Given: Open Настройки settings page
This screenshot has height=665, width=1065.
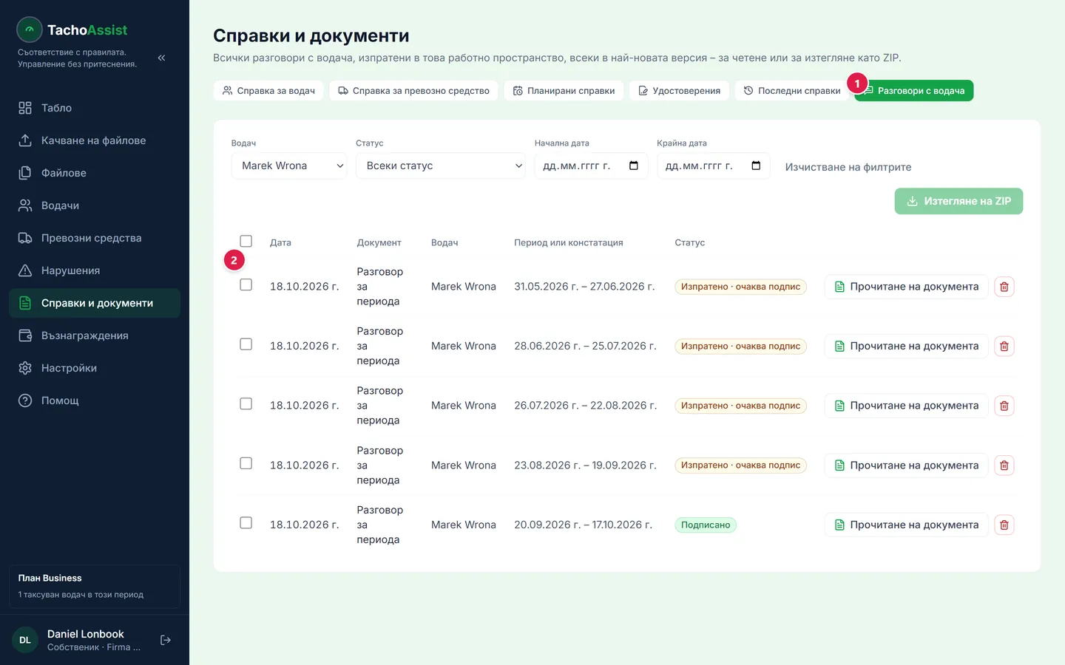Looking at the screenshot, I should [x=95, y=368].
